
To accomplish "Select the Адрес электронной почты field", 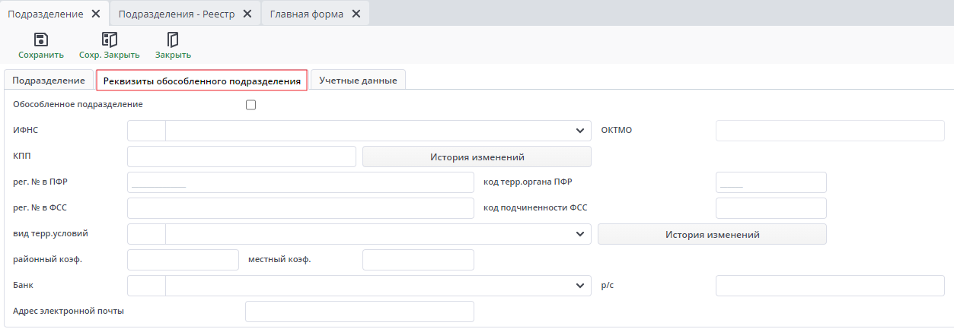I will 359,312.
